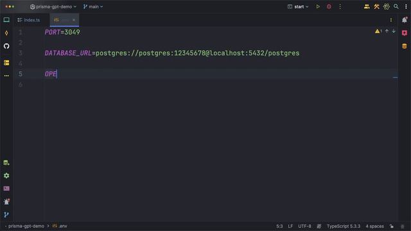Screen dimensions: 411x231
Task: Open Notifications bell in right sidebar
Action: pyautogui.click(x=405, y=20)
